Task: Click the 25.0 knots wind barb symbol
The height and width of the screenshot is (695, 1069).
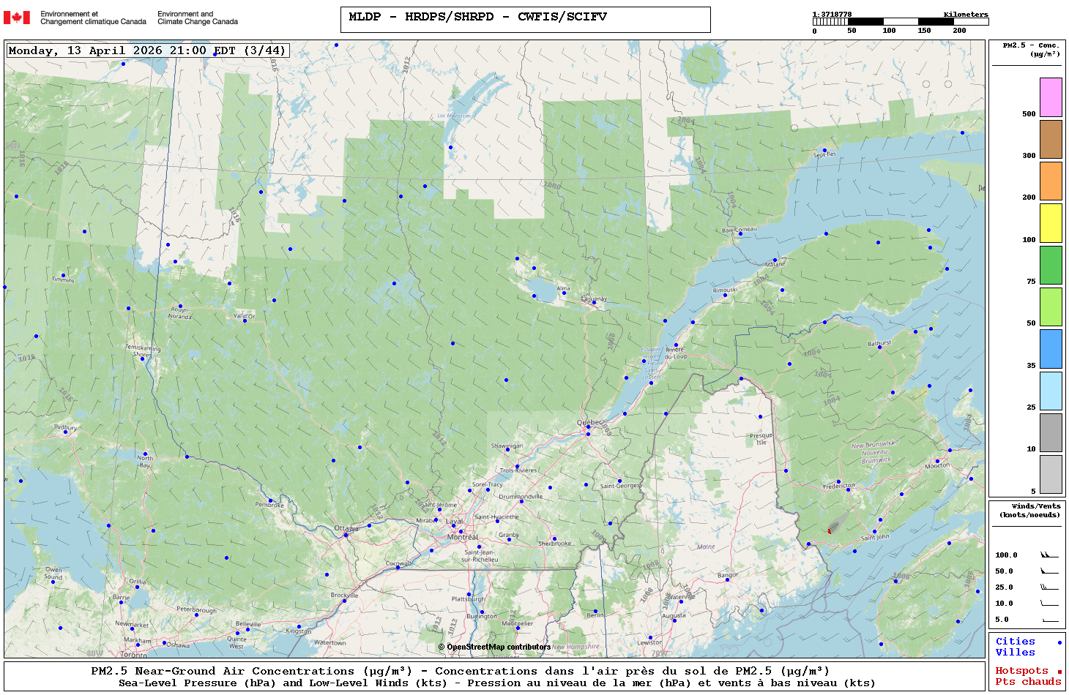Action: coord(1049,587)
